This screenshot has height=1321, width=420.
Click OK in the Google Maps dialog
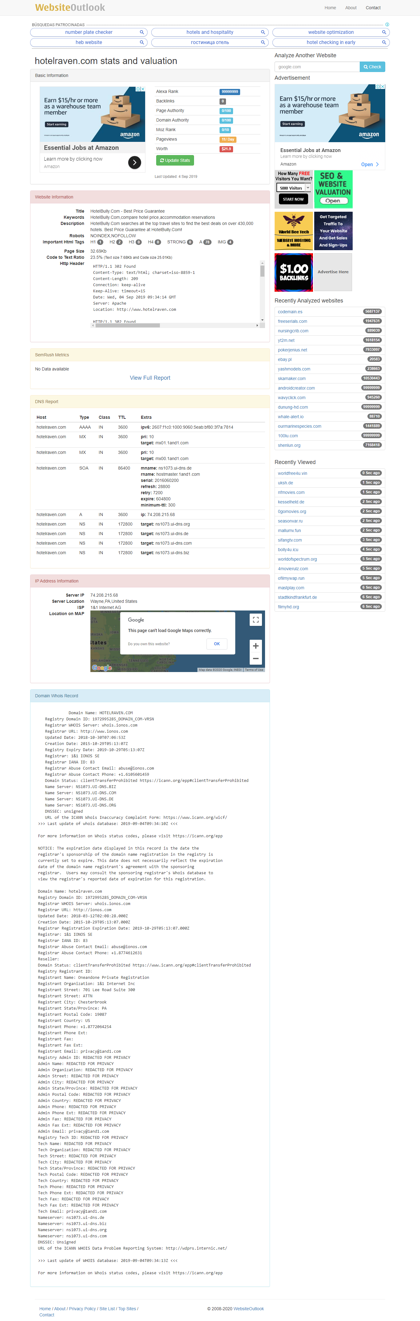[217, 644]
